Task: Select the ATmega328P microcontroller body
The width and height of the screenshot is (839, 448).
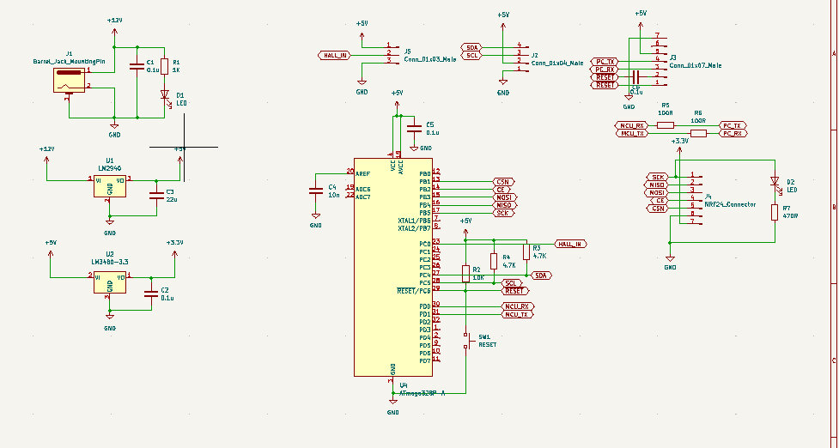Action: click(393, 267)
